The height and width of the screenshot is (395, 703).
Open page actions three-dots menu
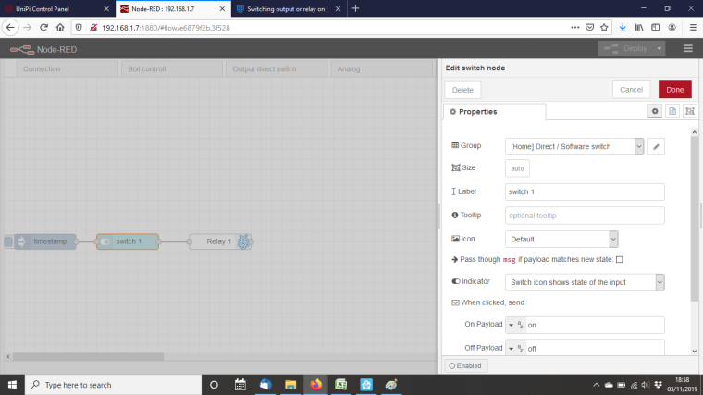[575, 28]
